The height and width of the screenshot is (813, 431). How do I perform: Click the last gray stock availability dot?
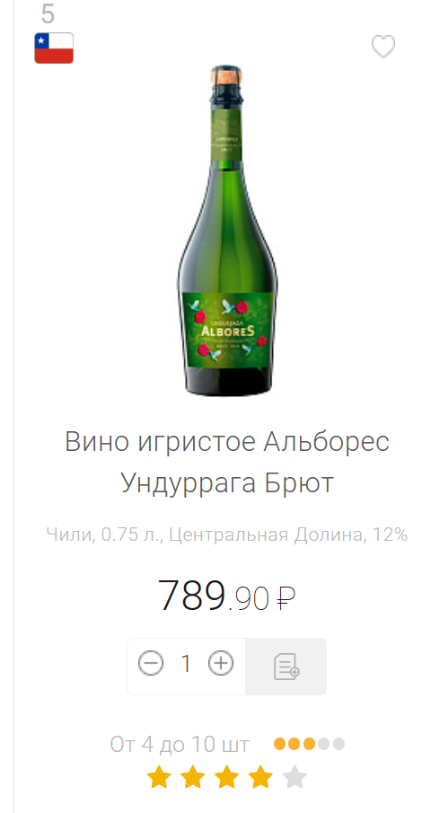click(339, 745)
